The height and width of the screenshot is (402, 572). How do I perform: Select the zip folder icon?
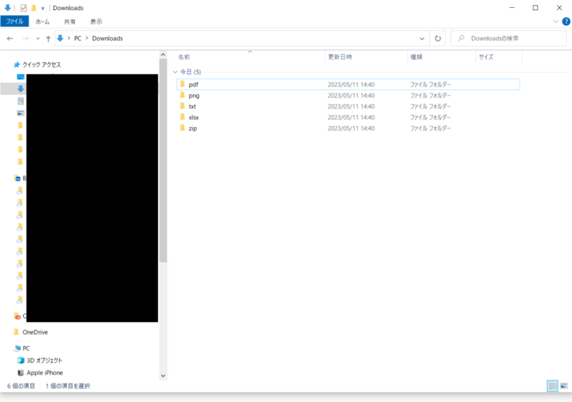(183, 128)
